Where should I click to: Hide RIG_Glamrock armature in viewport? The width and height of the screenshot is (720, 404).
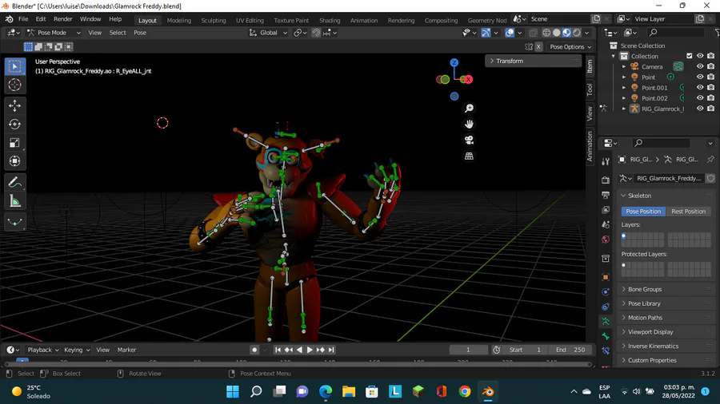coord(700,109)
